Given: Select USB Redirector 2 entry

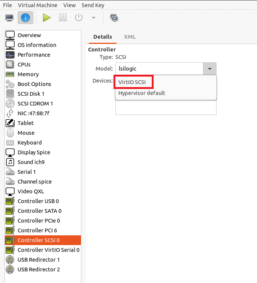Looking at the screenshot, I should pos(39,269).
